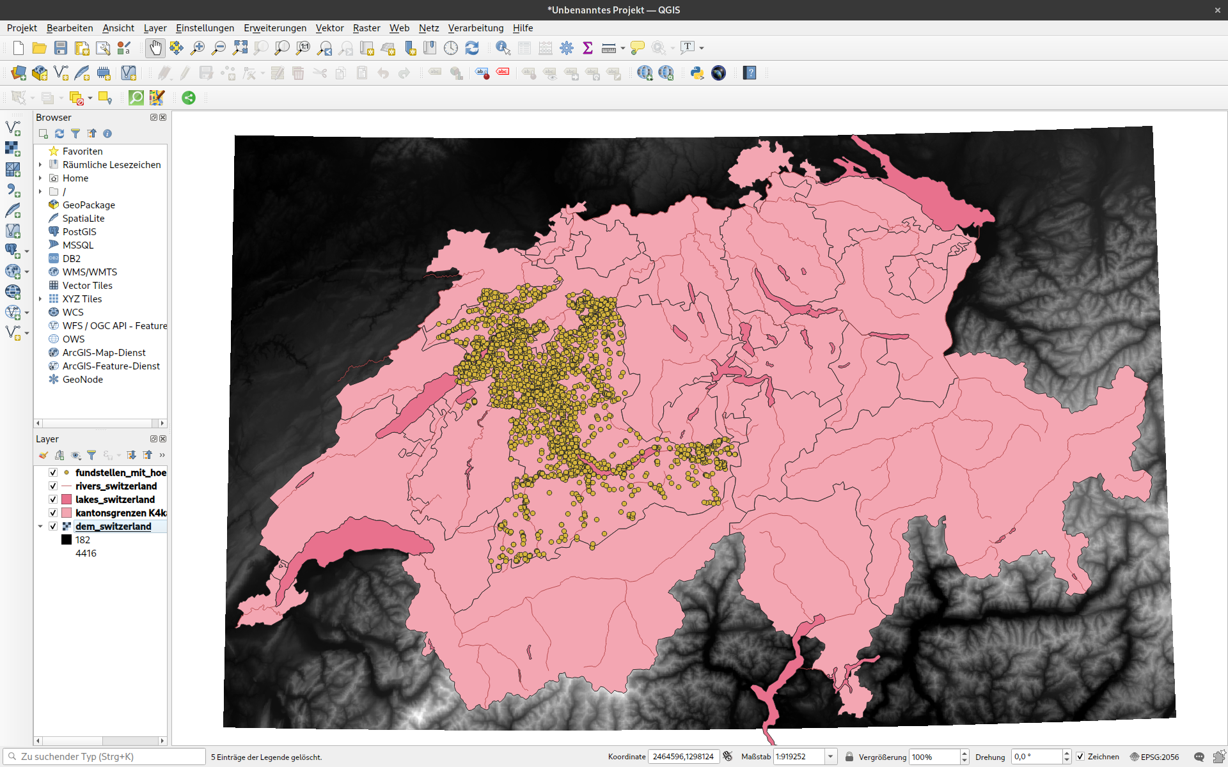
Task: Uncheck the lakes_switzerland layer visibility
Action: point(53,499)
